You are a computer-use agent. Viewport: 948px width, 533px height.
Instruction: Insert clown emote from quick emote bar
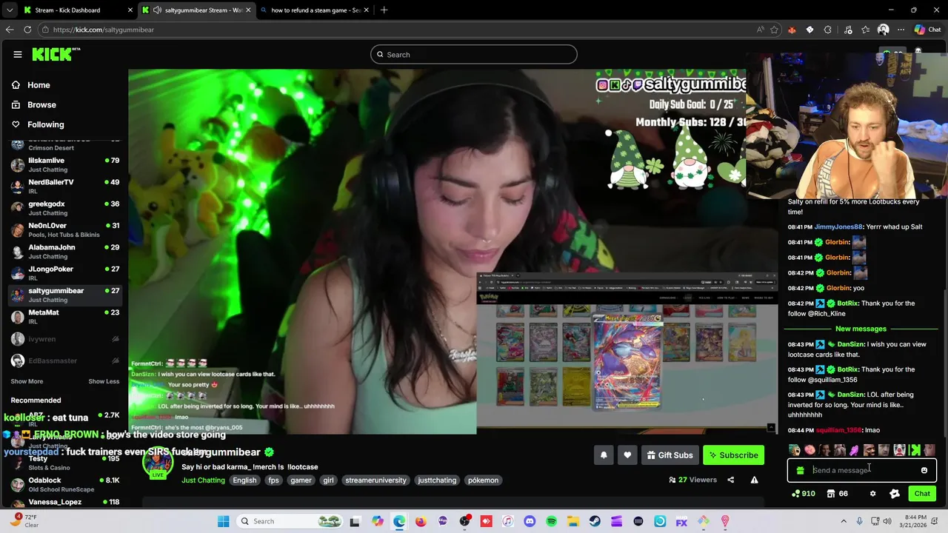pos(899,450)
